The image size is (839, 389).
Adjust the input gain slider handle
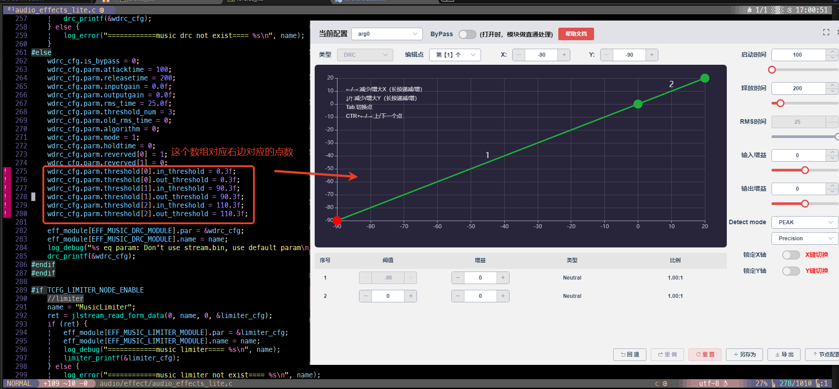805,170
